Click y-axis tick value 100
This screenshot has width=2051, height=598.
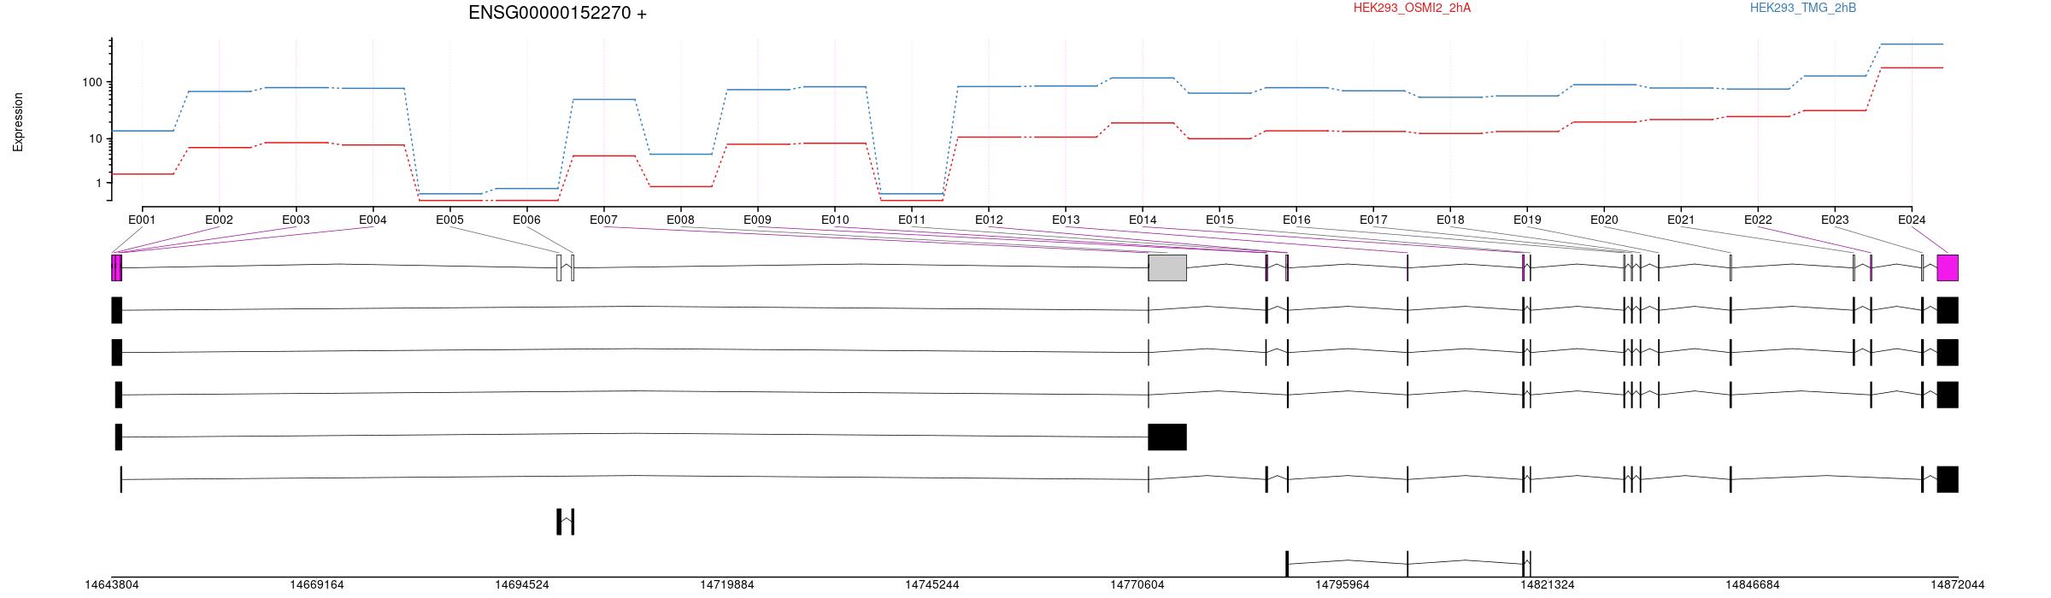click(91, 82)
